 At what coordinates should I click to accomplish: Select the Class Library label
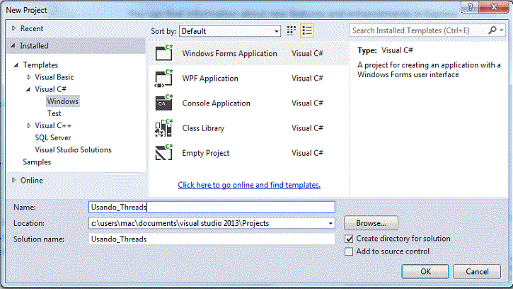(x=203, y=128)
